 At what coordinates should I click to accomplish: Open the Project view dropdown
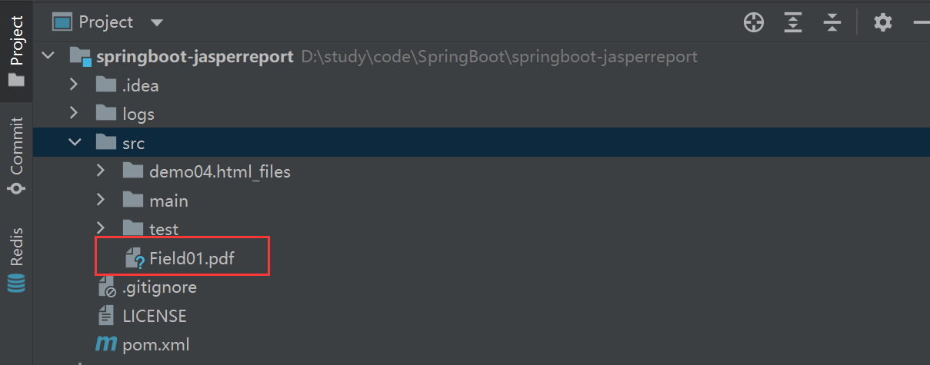click(157, 23)
